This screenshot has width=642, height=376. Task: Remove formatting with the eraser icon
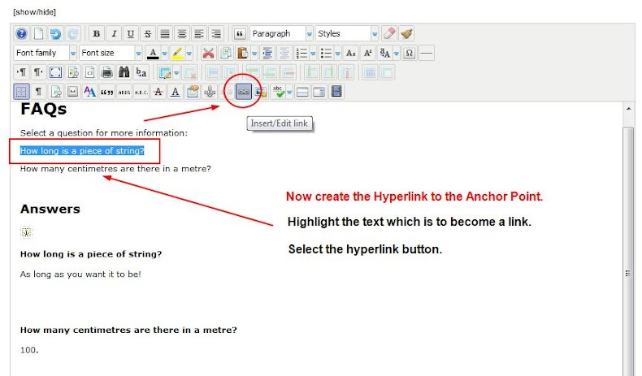(x=389, y=33)
